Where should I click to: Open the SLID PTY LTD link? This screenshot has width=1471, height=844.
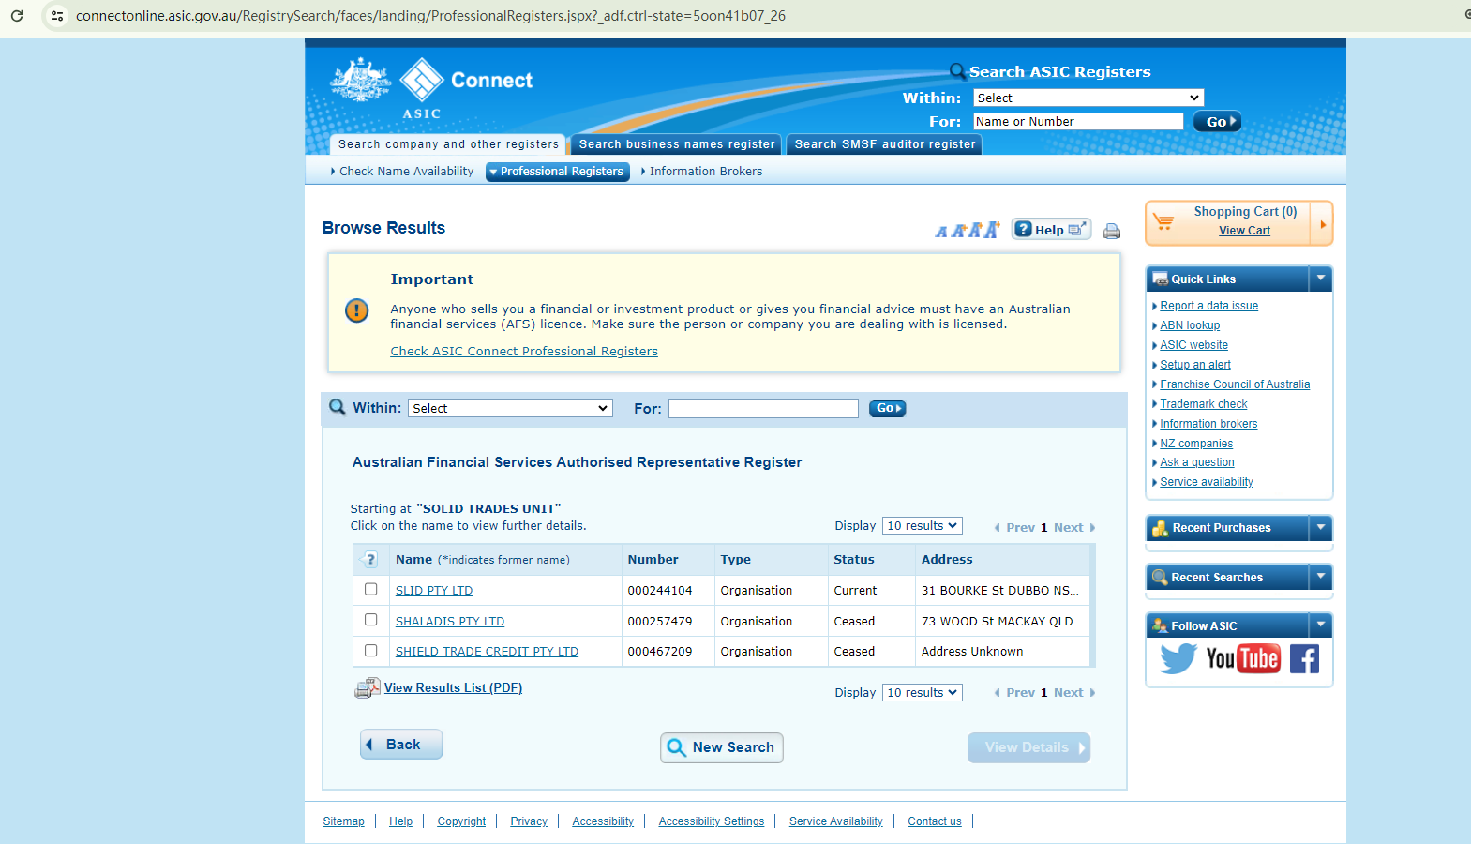pos(434,591)
